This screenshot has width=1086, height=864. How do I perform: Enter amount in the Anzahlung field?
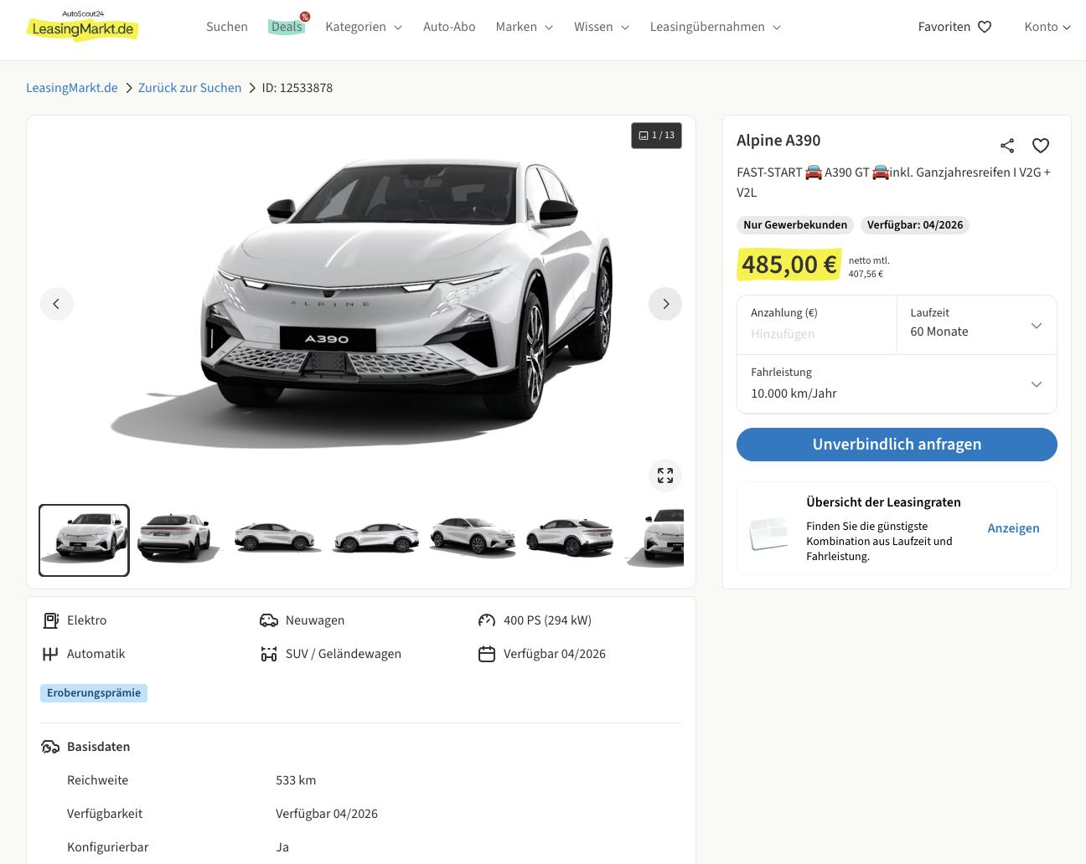point(816,333)
